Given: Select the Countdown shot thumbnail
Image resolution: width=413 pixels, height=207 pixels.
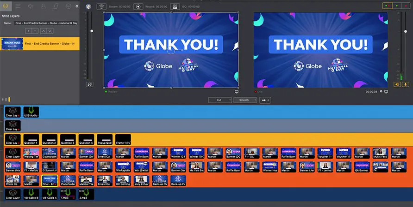Looking at the screenshot, I should point(49,153).
